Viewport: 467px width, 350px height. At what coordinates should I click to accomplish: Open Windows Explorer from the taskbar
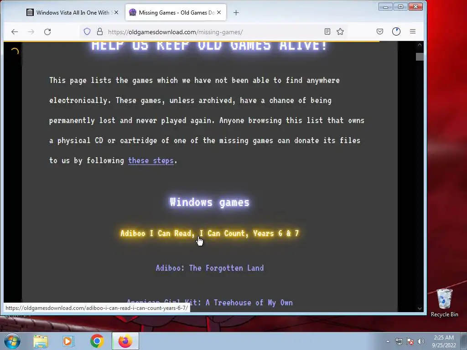[x=41, y=341]
